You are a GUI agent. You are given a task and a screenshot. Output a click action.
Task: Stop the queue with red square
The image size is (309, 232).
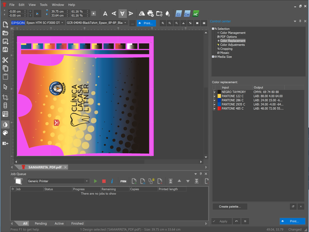pos(104,181)
